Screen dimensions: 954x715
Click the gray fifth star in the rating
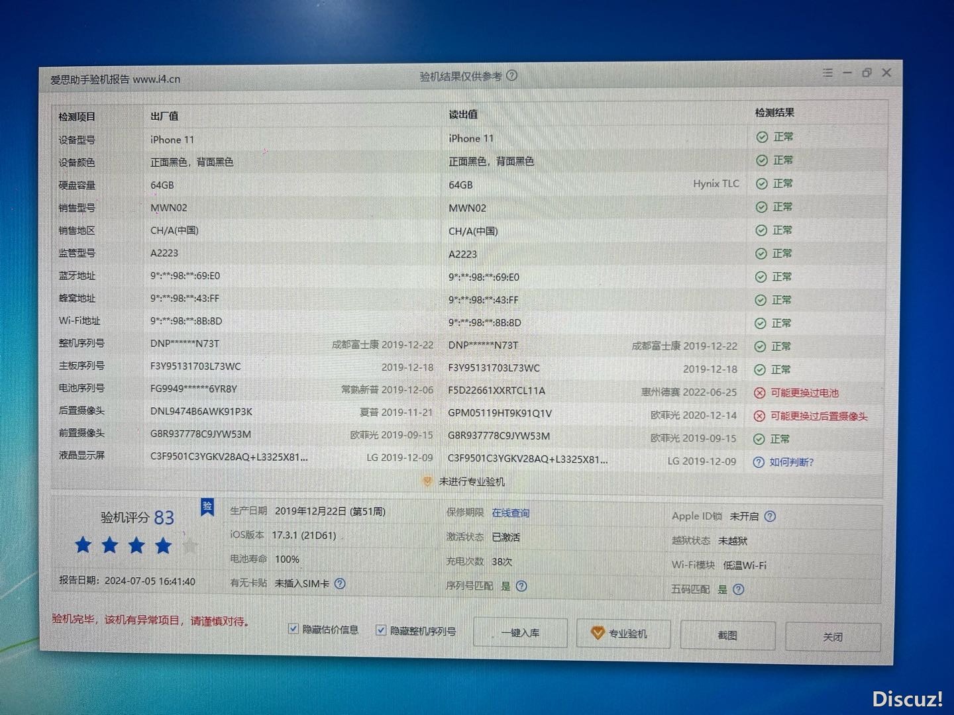point(190,546)
